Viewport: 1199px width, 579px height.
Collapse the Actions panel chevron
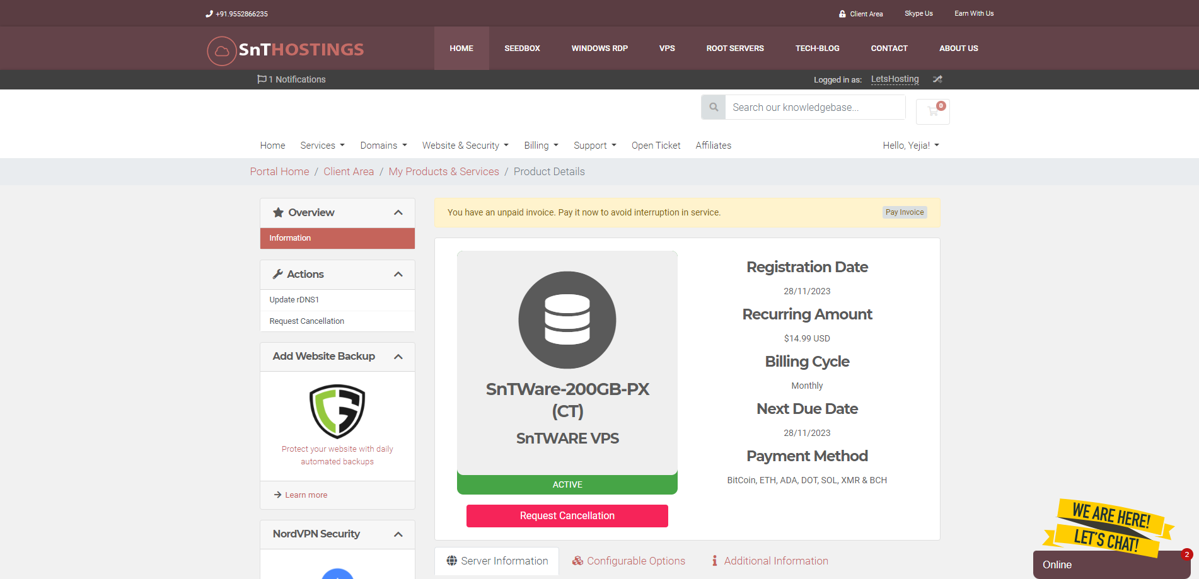coord(398,275)
